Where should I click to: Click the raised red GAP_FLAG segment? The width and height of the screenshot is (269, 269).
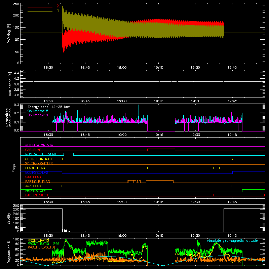(x=161, y=149)
